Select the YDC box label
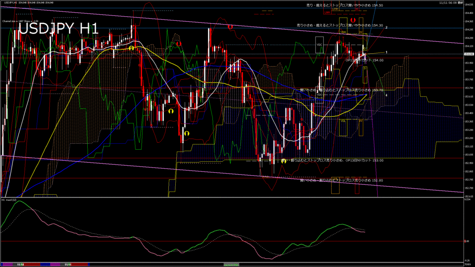Image resolution: width=475 pixels, height=267 pixels. [319, 45]
